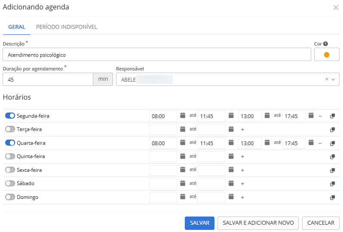
Task: Enable the Terça-feira toggle
Action: click(x=10, y=129)
